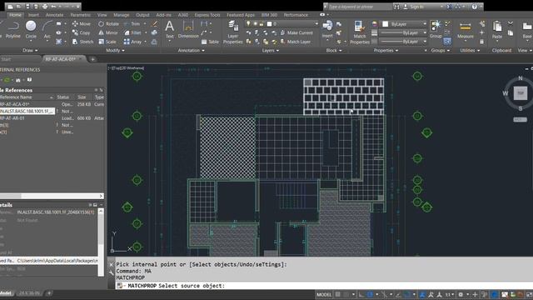Click the Match Properties tool
533x300 pixels.
(x=359, y=32)
